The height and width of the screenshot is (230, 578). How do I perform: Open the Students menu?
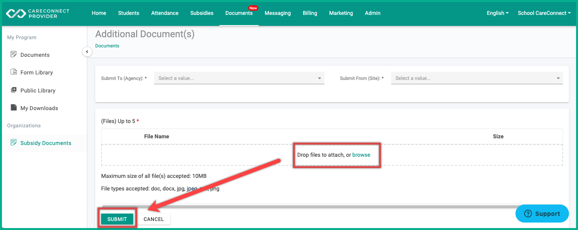129,13
